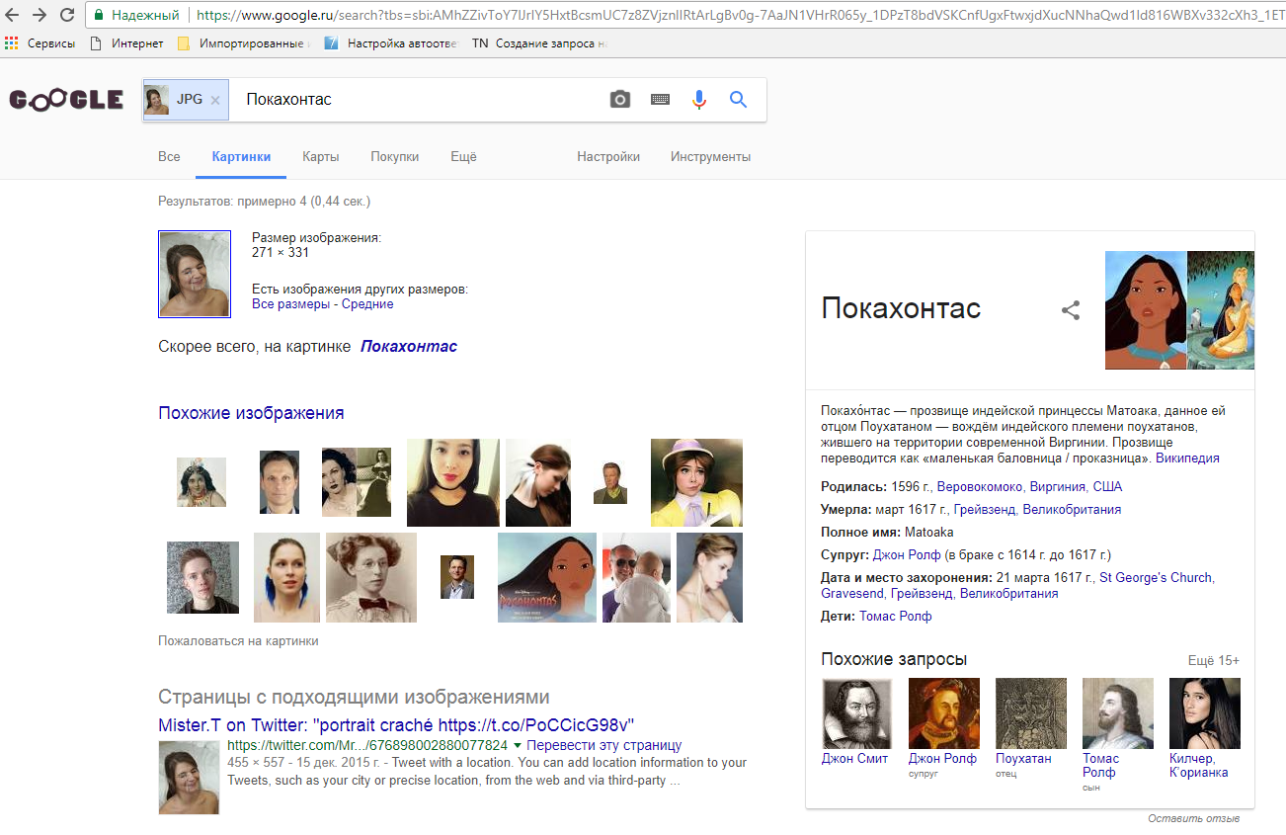Go to the Покупки tab
The height and width of the screenshot is (835, 1286).
click(x=395, y=157)
